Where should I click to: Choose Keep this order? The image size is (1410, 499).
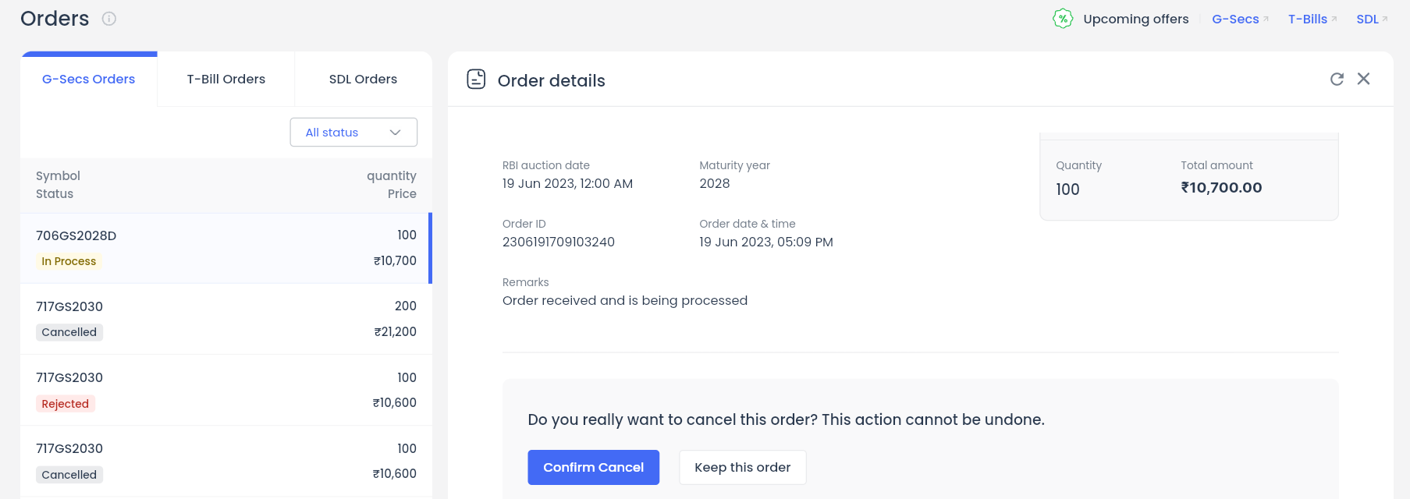[743, 467]
